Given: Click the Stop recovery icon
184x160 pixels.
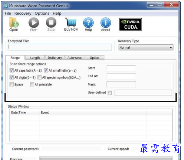Looking at the screenshot, I should (51, 24).
